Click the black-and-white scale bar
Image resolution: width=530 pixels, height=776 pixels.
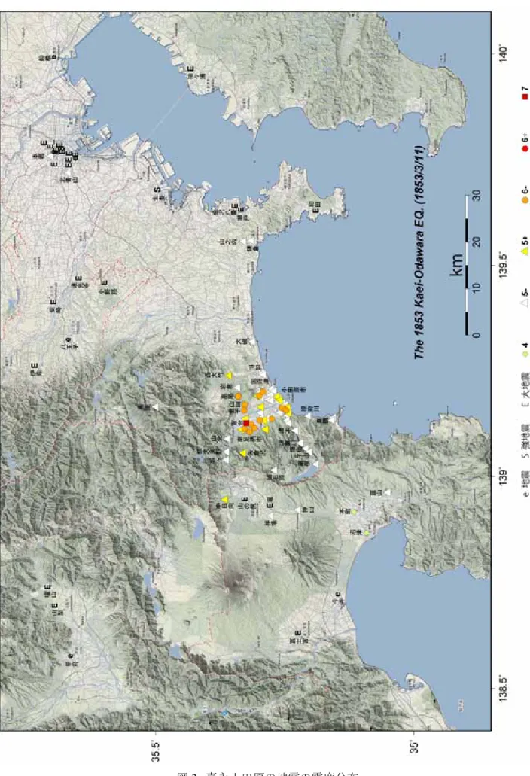click(x=466, y=265)
